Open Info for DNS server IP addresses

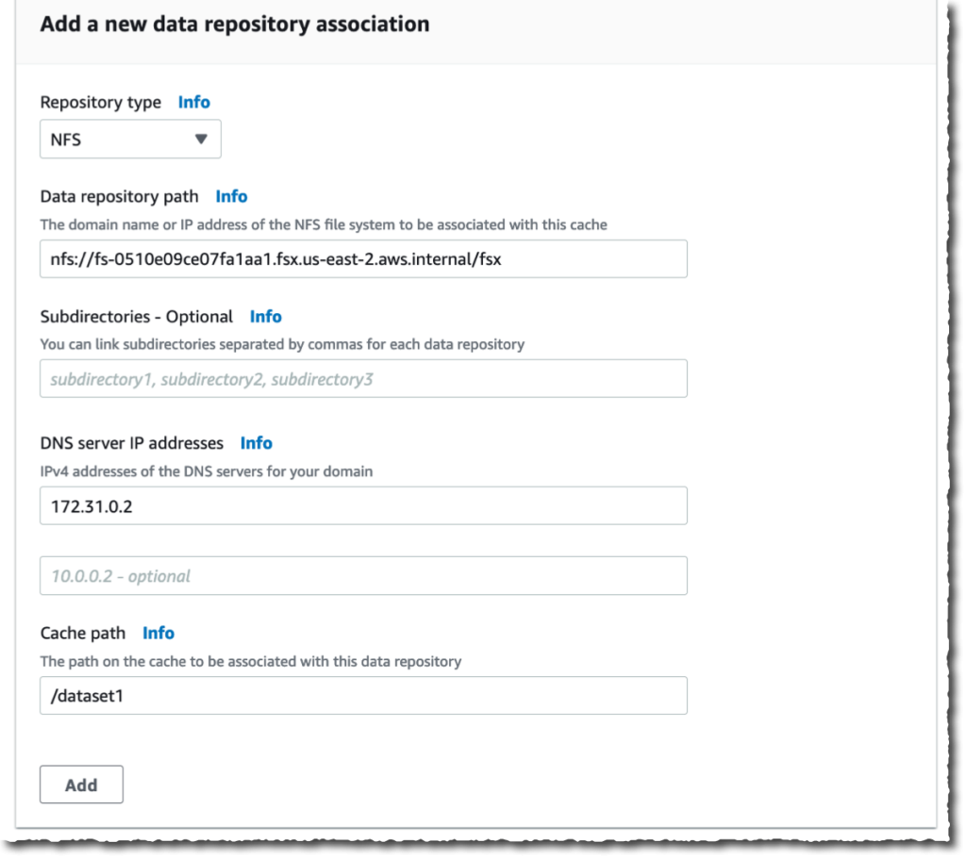coord(255,443)
